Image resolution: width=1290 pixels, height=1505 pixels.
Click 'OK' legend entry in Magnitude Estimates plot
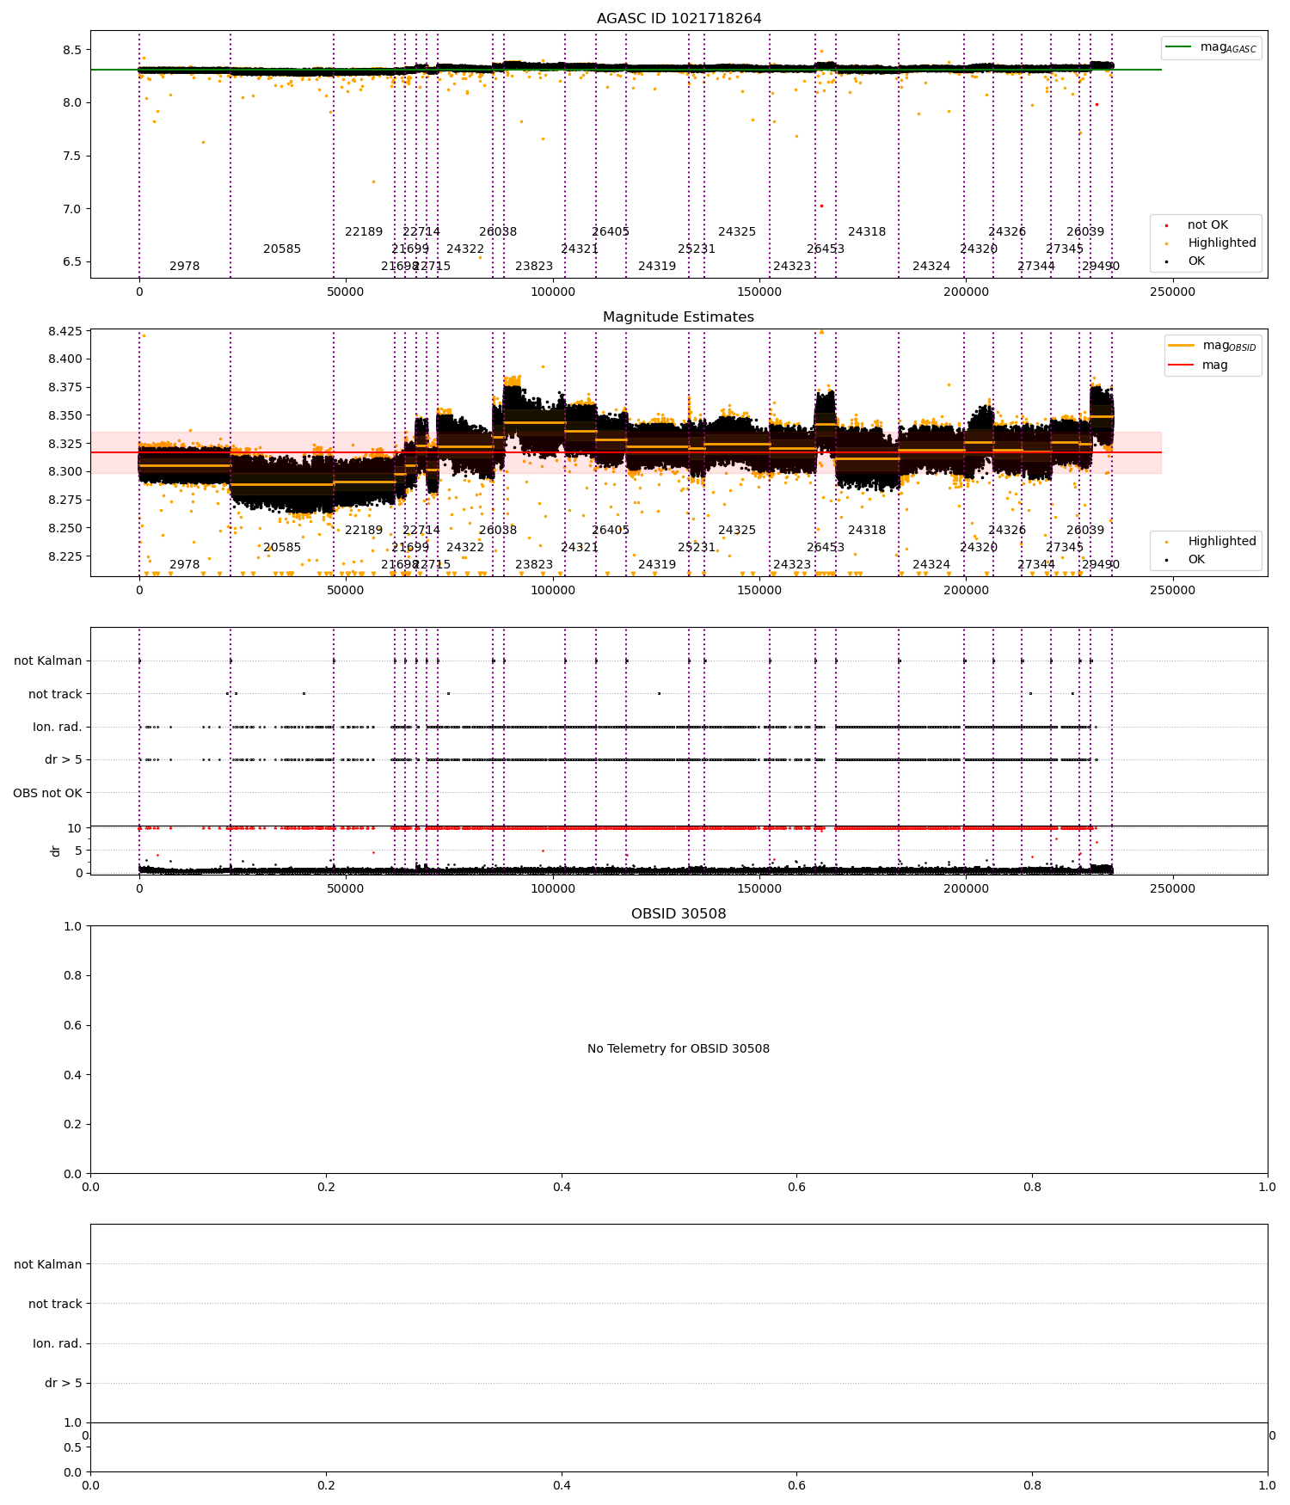(1196, 560)
